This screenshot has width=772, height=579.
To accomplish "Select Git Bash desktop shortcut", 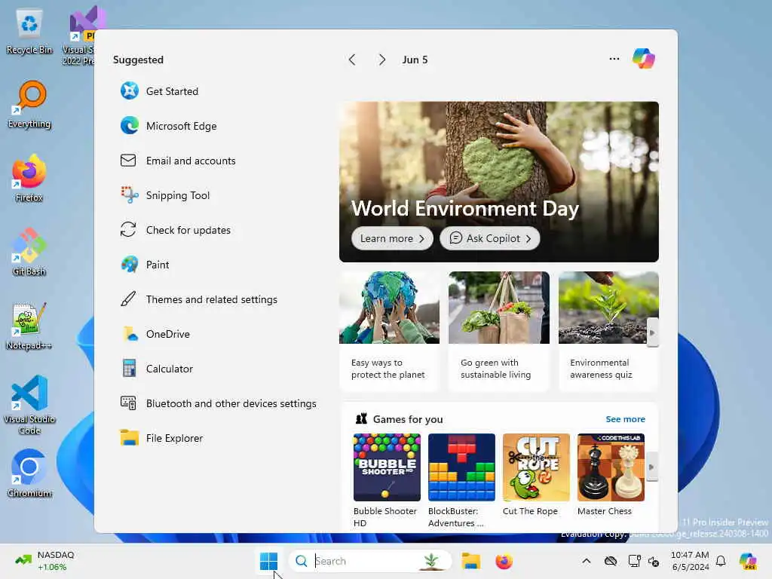I will [29, 252].
